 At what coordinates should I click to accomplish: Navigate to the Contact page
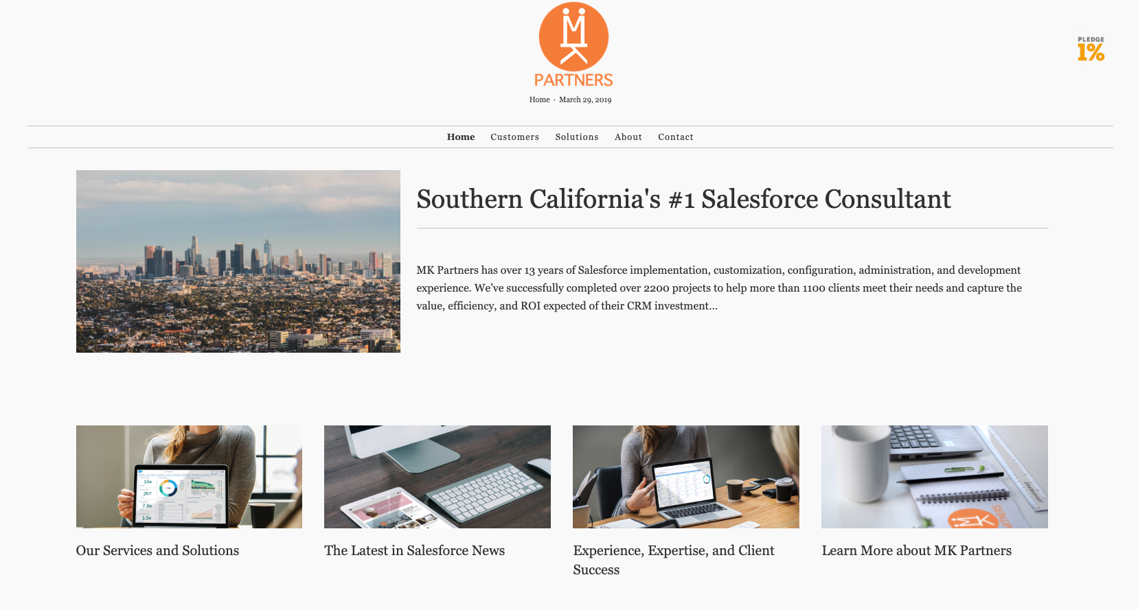click(x=676, y=137)
